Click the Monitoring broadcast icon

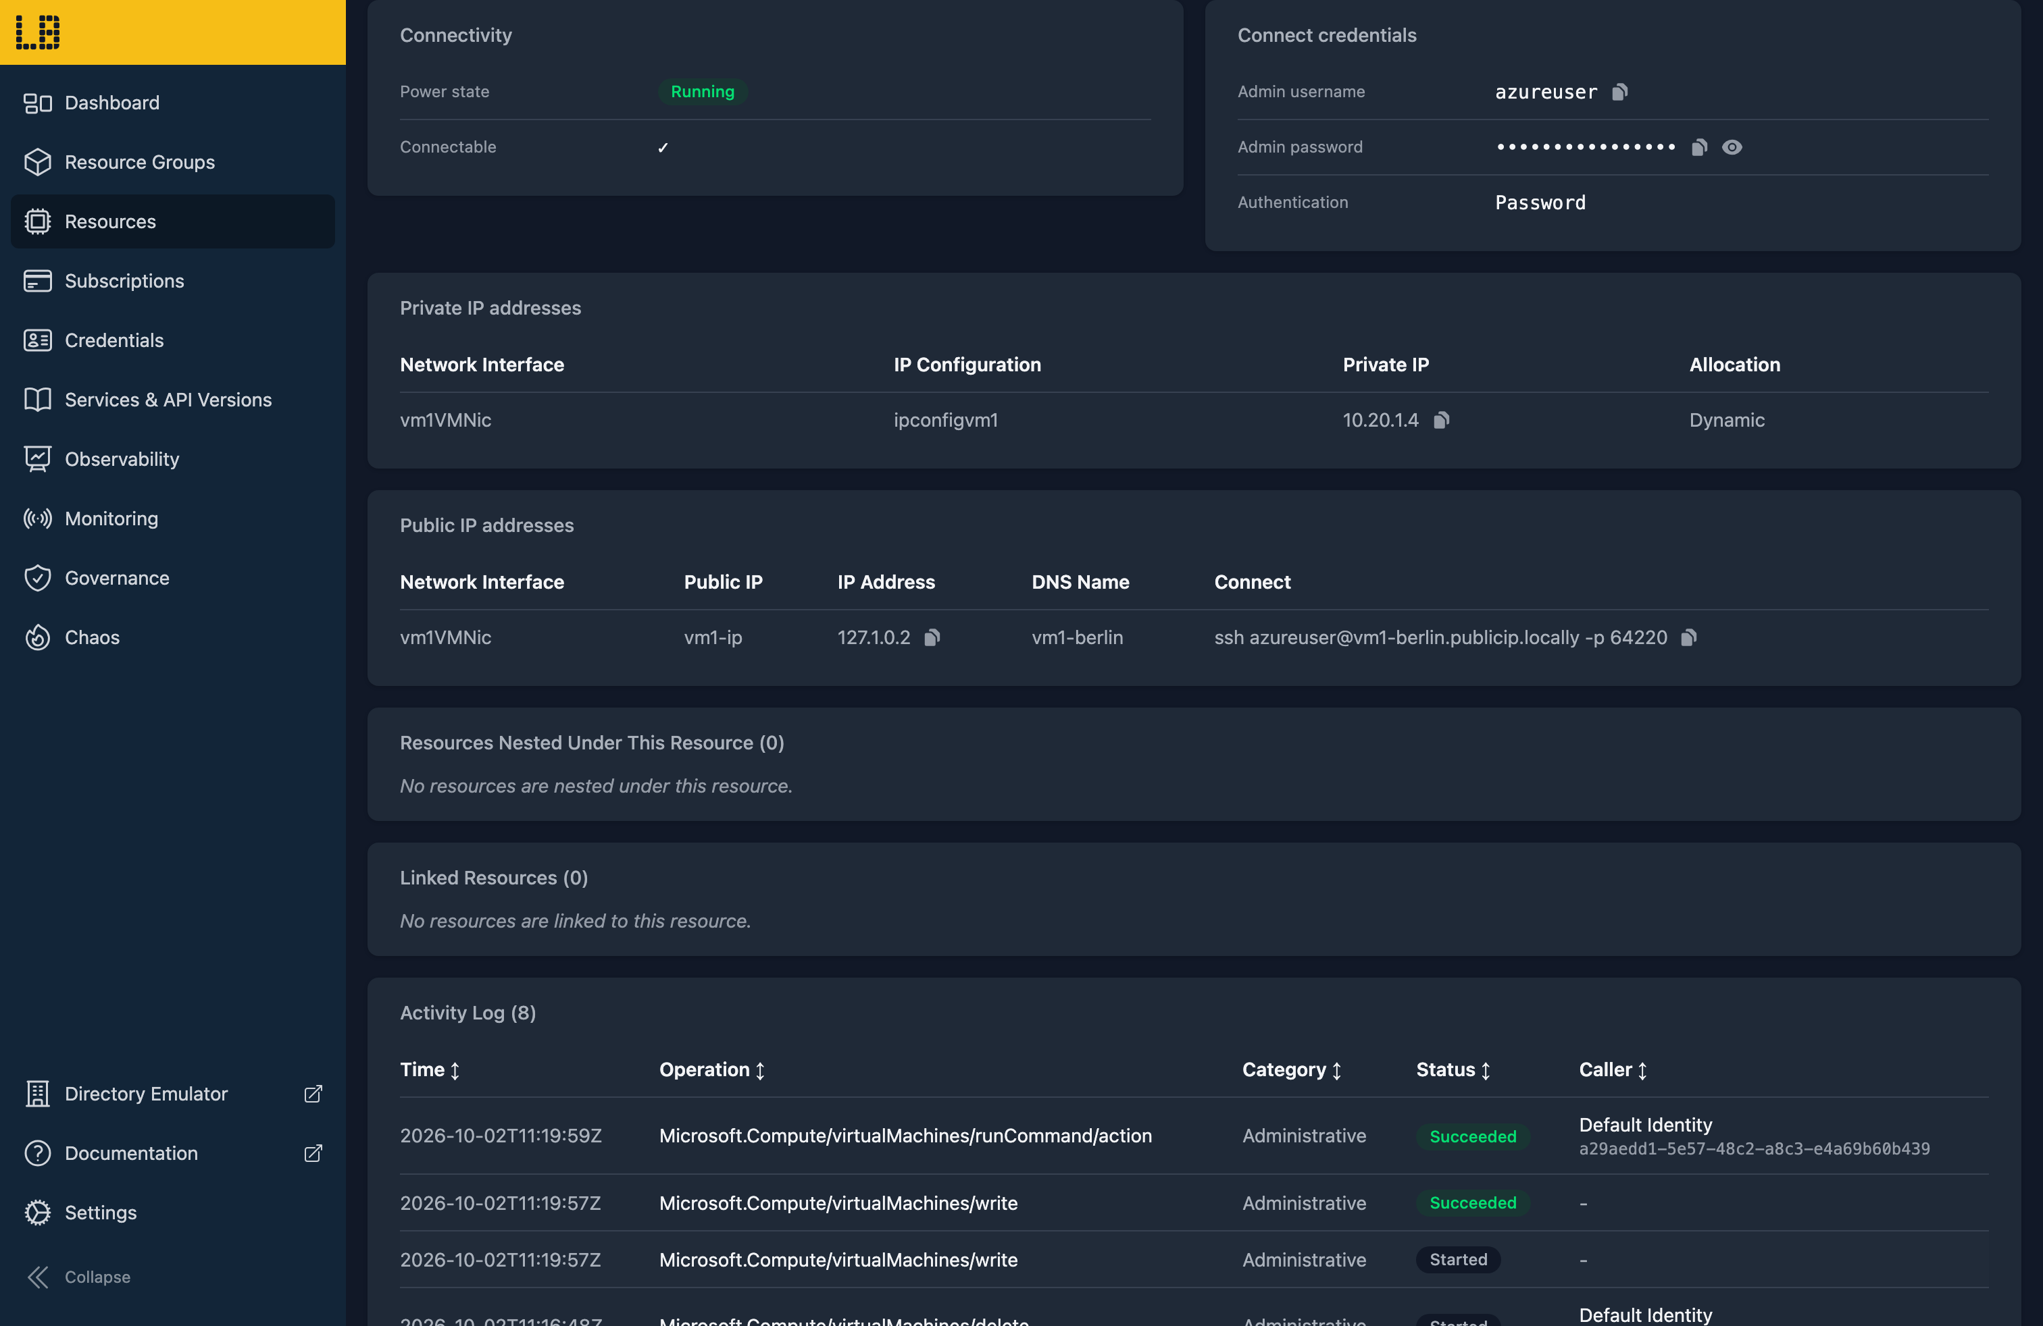[38, 518]
